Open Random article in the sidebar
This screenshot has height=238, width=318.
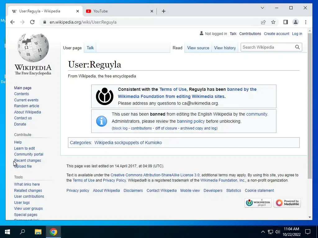pyautogui.click(x=27, y=106)
